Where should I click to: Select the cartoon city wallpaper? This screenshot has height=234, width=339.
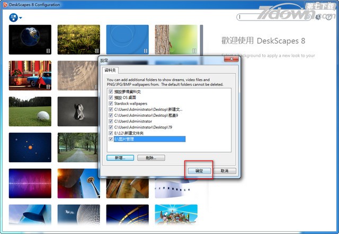176,214
